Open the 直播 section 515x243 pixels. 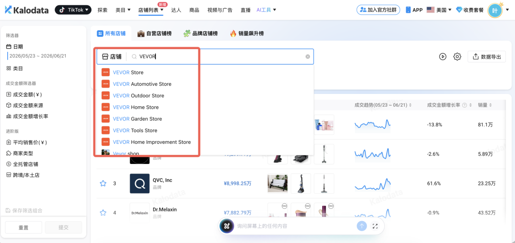(x=246, y=10)
